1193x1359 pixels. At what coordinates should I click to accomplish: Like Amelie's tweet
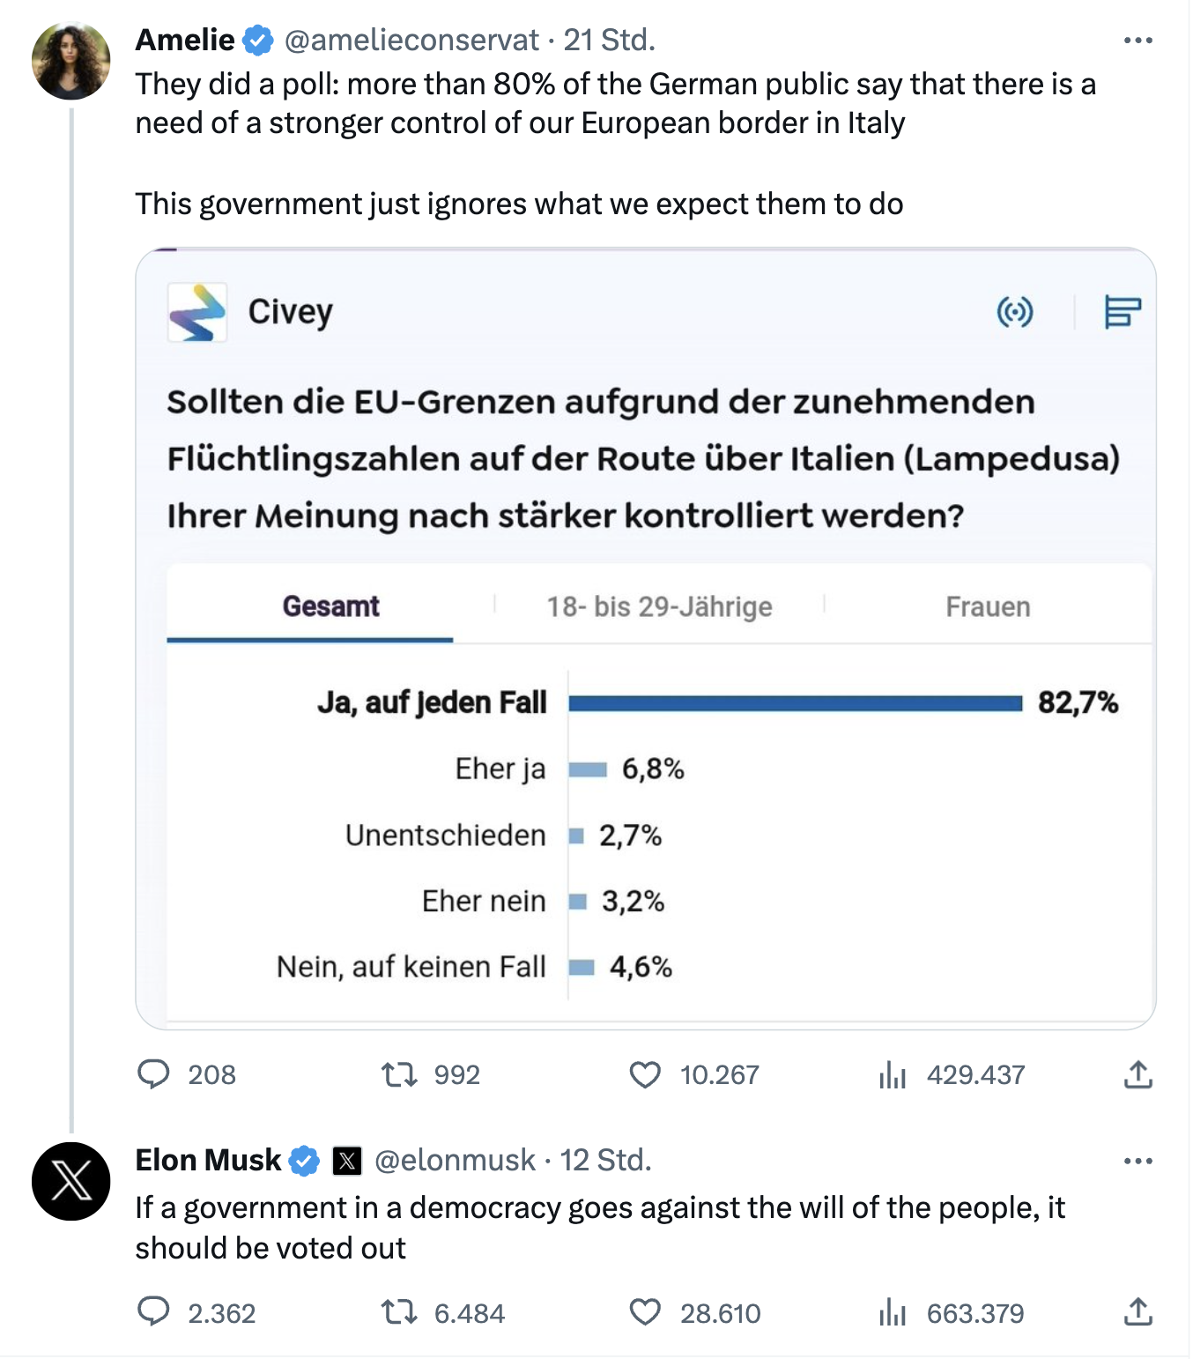click(645, 1074)
